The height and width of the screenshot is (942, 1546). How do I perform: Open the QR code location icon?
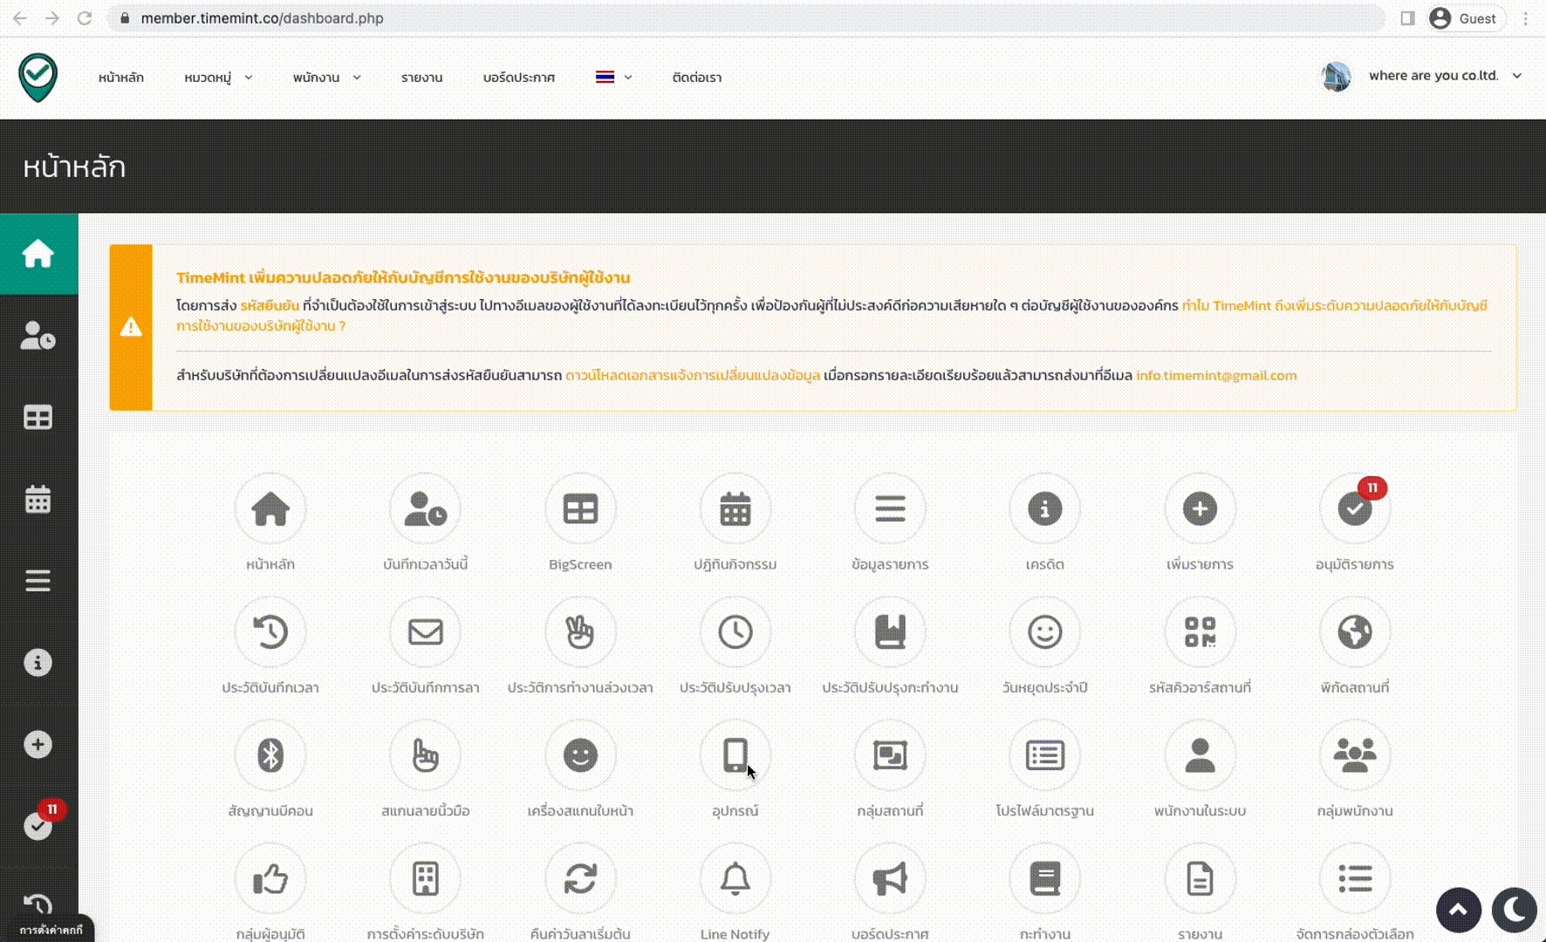pyautogui.click(x=1200, y=632)
